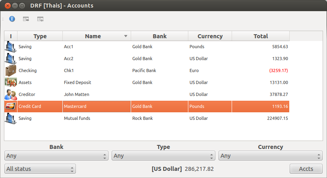The width and height of the screenshot is (327, 178).
Task: Click the total 224907.15
Action: 278,118
